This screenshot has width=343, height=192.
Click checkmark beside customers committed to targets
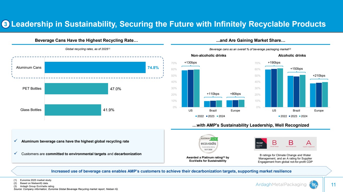(16, 154)
